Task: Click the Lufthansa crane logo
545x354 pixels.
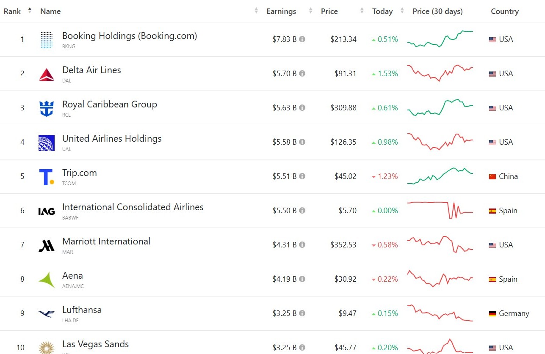Action: pos(47,314)
